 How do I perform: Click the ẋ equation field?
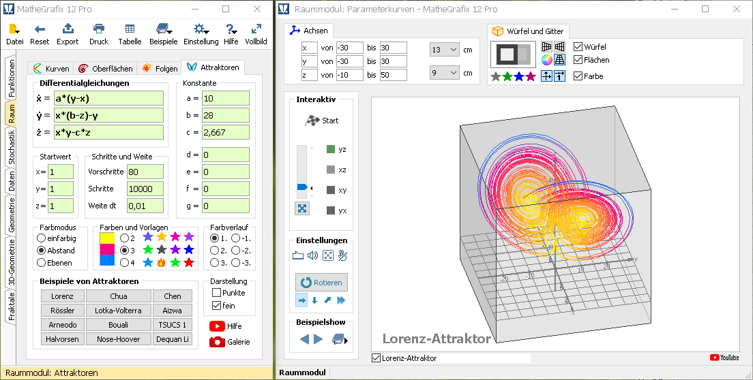pyautogui.click(x=108, y=98)
